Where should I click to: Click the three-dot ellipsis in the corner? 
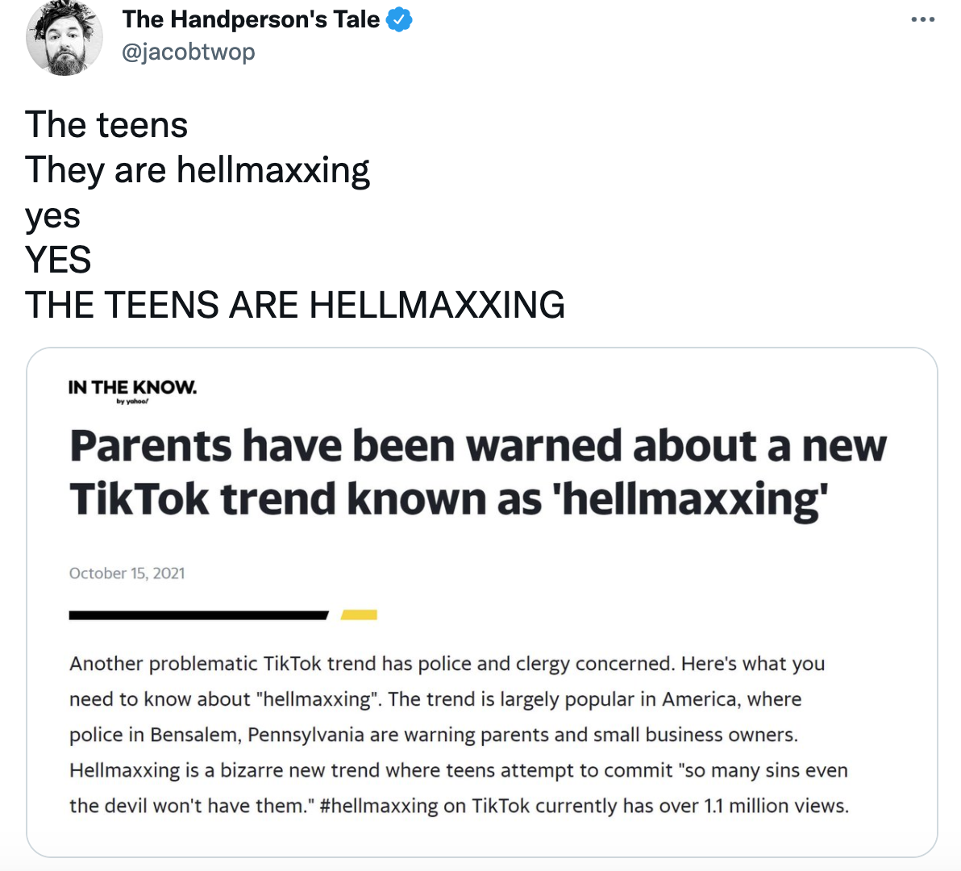(x=922, y=19)
